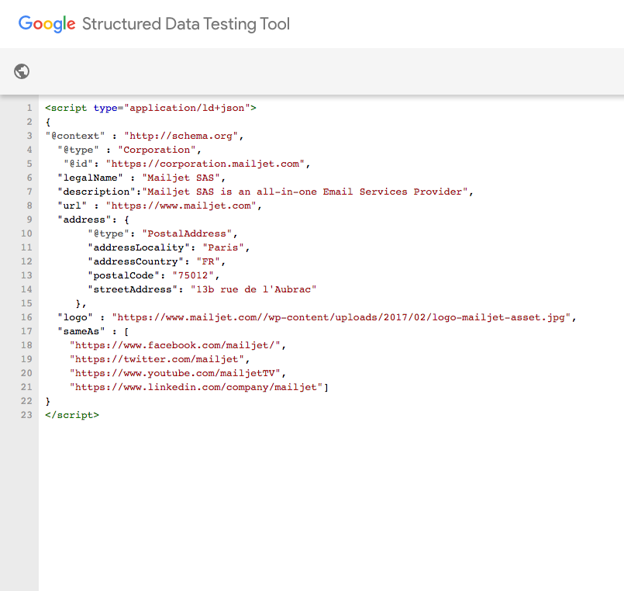Image resolution: width=624 pixels, height=591 pixels.
Task: Click the Facebook URL on line 18
Action: click(x=175, y=345)
